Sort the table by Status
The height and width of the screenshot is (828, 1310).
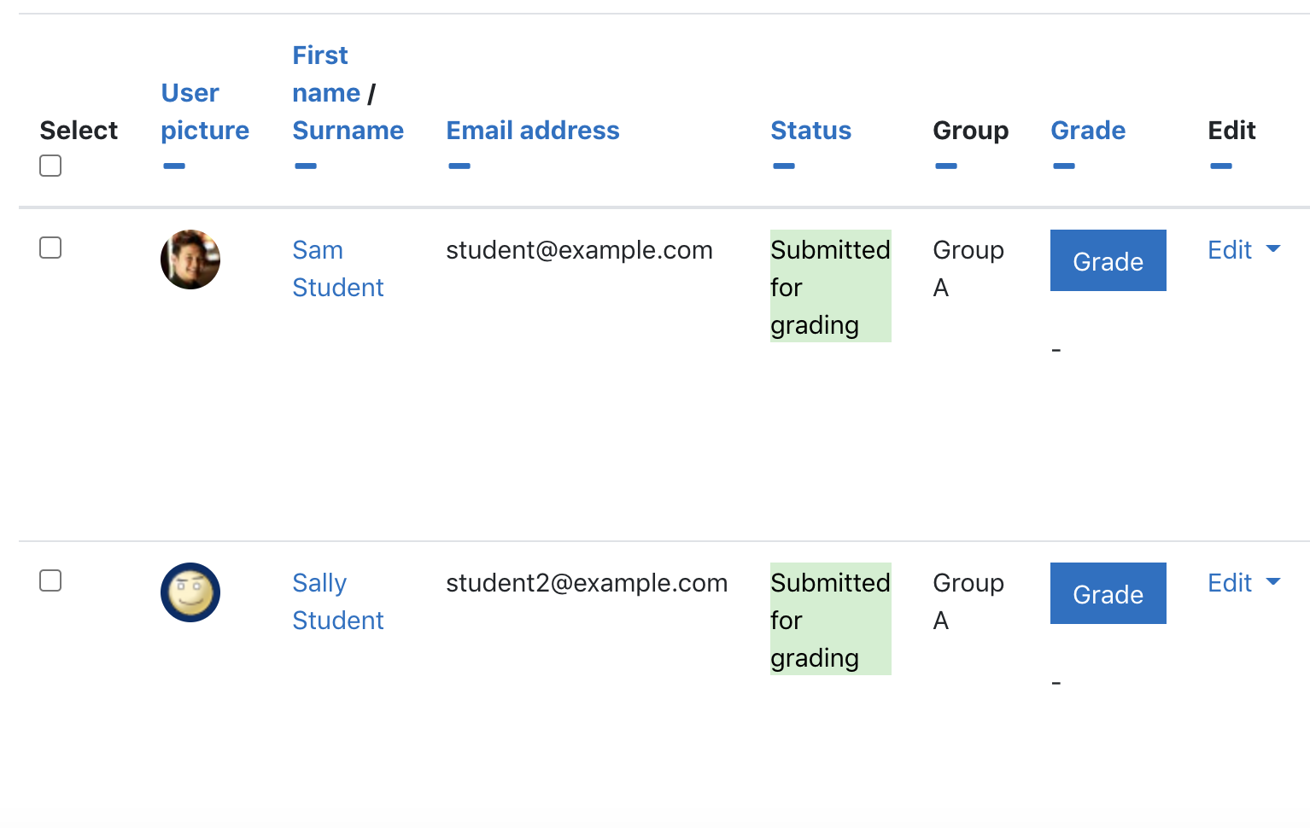[x=811, y=131]
